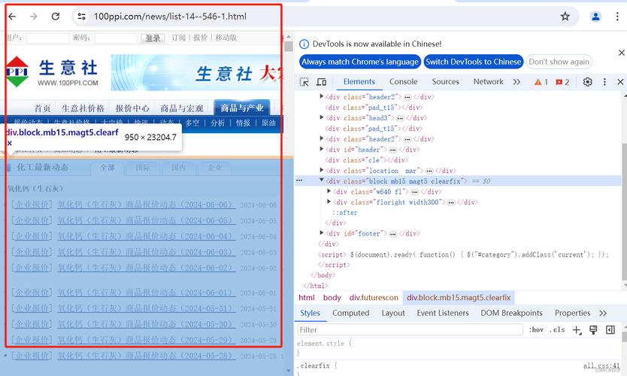Image resolution: width=627 pixels, height=376 pixels.
Task: Click the browser back arrow
Action: click(x=12, y=17)
